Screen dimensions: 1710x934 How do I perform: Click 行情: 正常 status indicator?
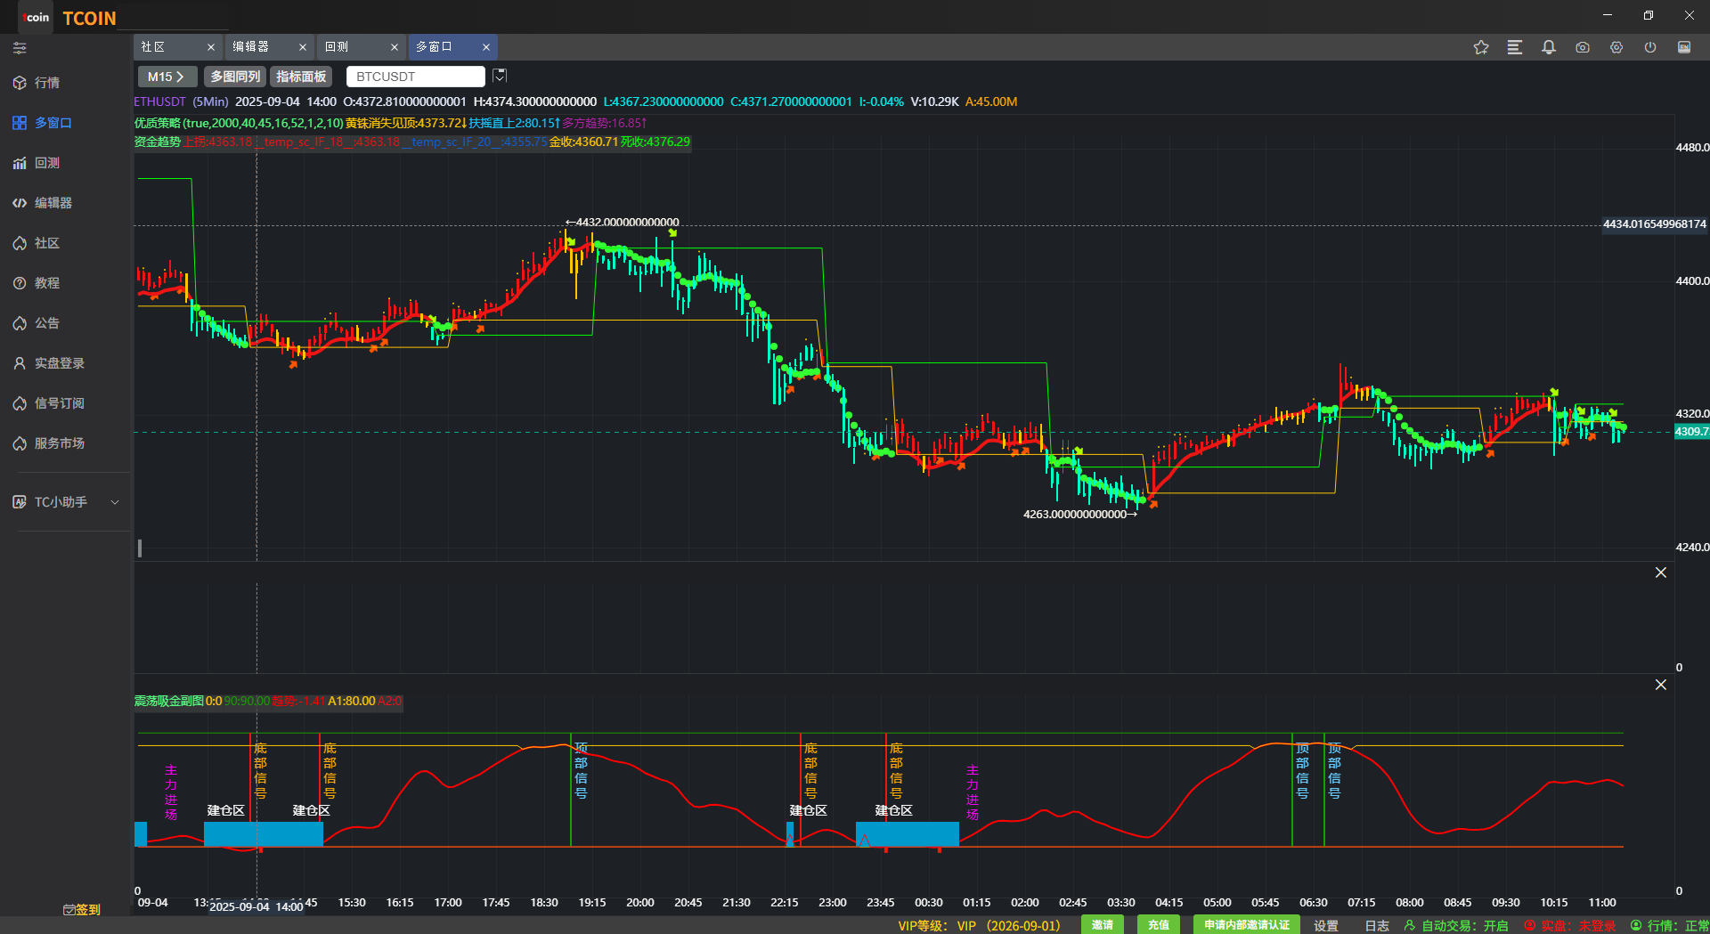(x=1670, y=926)
